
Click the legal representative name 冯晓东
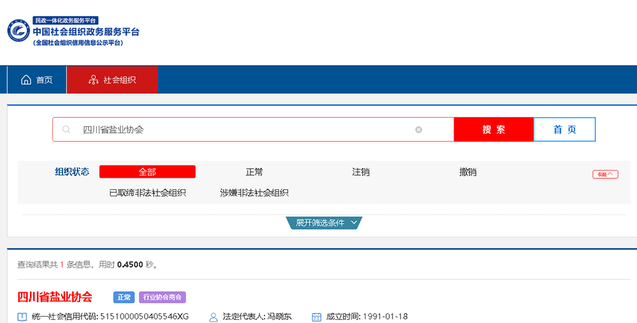tap(280, 317)
